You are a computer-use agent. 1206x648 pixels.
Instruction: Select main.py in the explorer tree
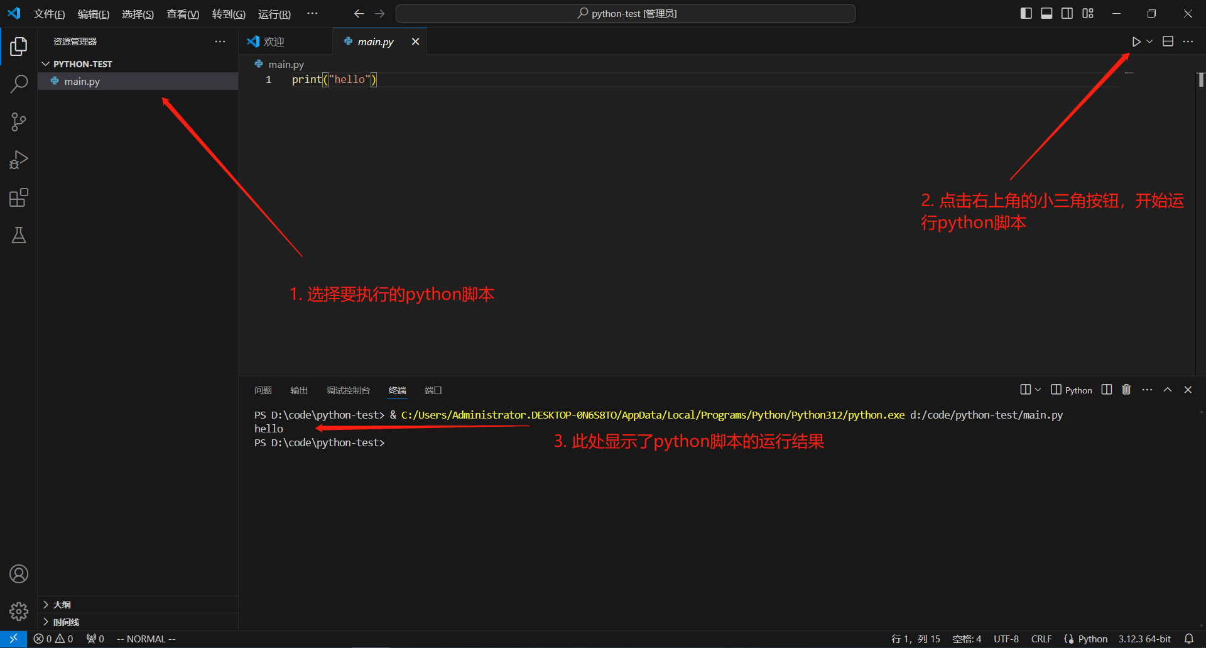click(x=82, y=81)
